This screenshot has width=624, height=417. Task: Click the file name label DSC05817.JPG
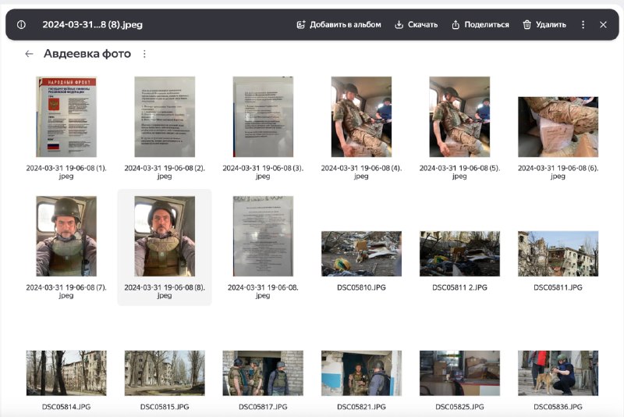click(263, 407)
